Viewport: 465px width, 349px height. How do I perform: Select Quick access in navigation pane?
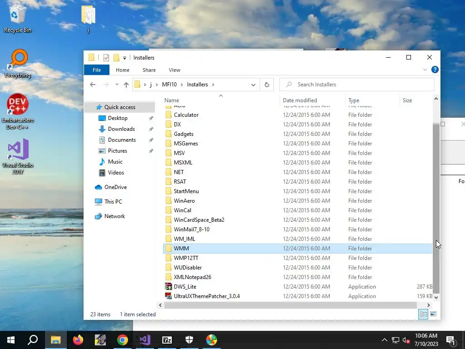pyautogui.click(x=120, y=107)
